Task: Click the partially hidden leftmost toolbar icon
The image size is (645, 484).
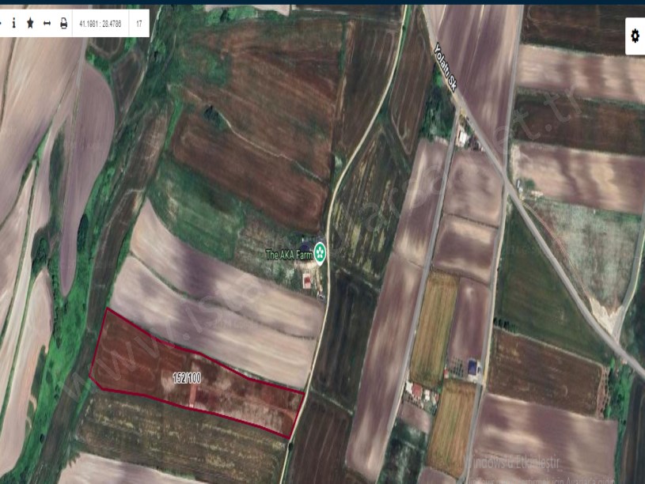Action: pyautogui.click(x=2, y=24)
